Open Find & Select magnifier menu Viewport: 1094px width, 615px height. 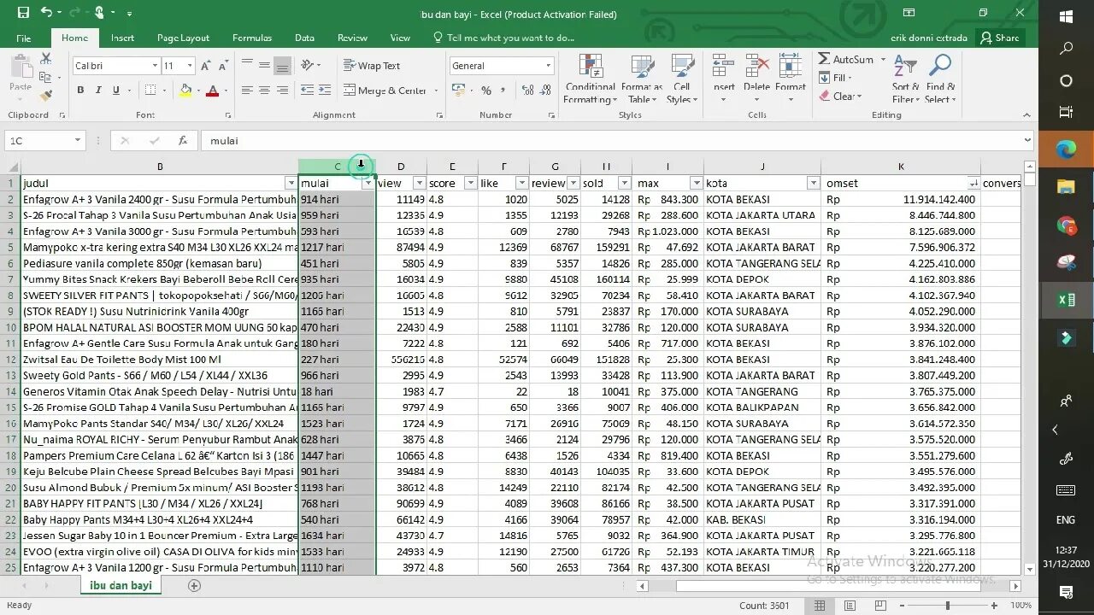(940, 79)
